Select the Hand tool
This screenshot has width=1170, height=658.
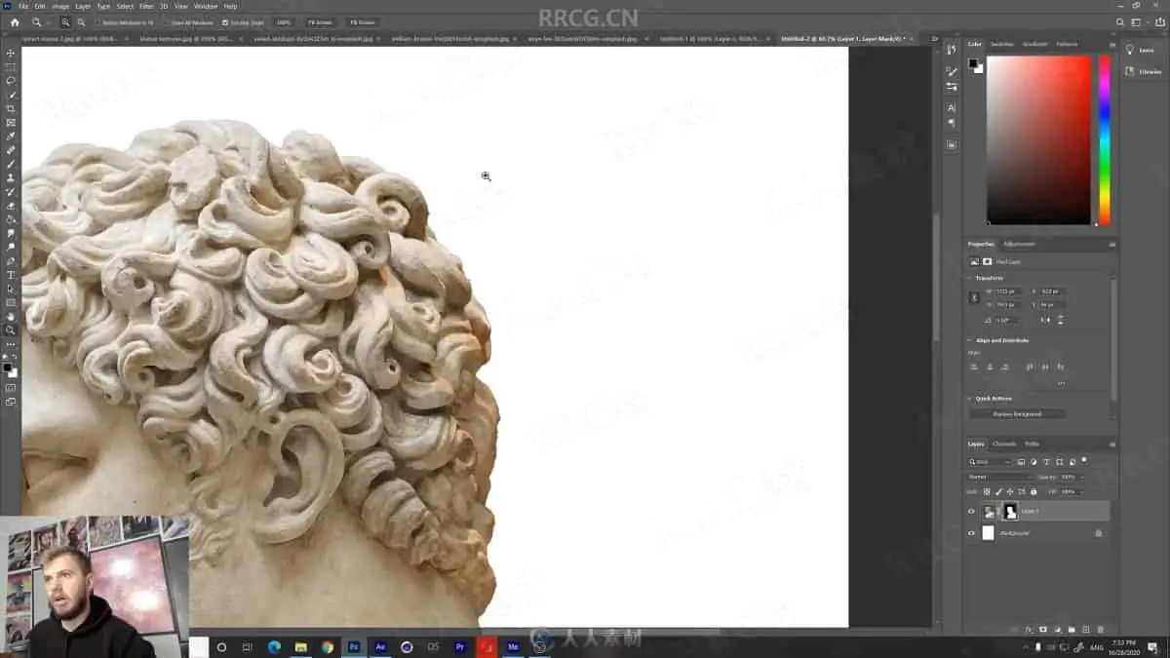point(11,317)
